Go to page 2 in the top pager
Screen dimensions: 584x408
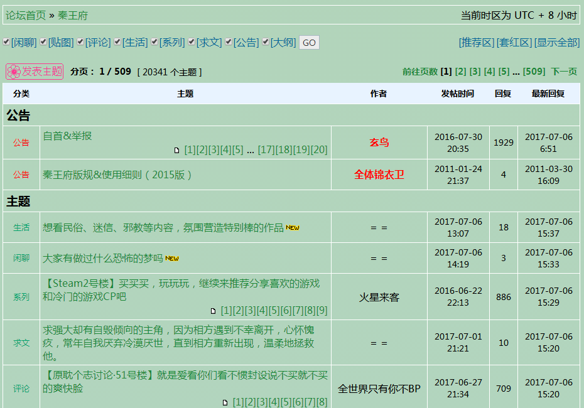[x=461, y=72]
